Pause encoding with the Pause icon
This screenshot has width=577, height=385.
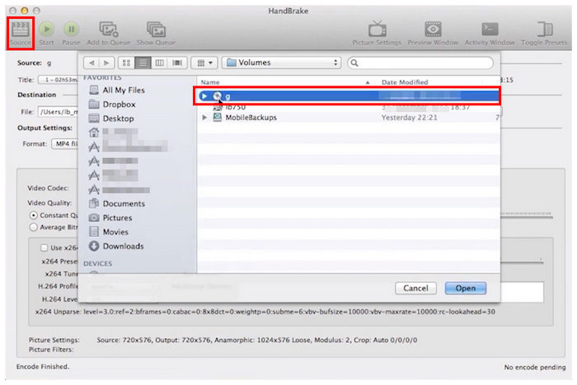(71, 32)
